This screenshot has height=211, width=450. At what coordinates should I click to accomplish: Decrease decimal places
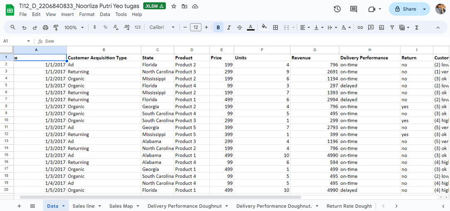(116, 27)
